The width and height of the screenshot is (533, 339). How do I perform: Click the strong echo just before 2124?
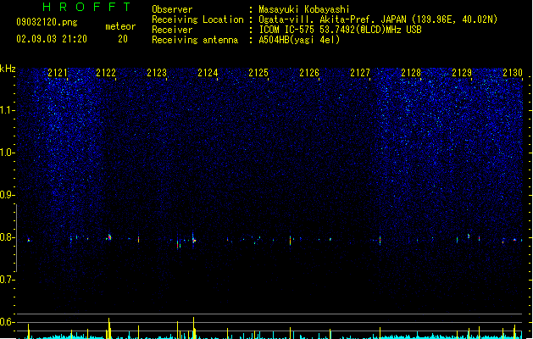pos(193,240)
